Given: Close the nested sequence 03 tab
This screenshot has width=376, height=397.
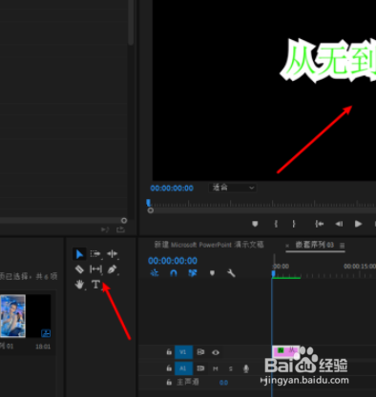Looking at the screenshot, I should point(287,246).
